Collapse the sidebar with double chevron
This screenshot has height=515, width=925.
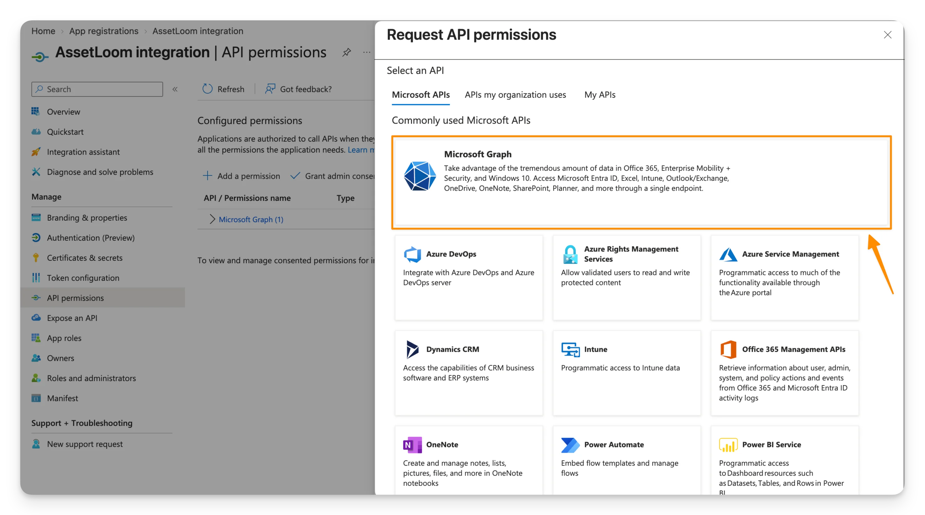point(175,89)
